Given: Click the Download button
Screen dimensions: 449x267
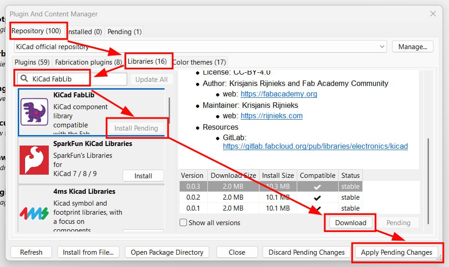Looking at the screenshot, I should coord(351,223).
